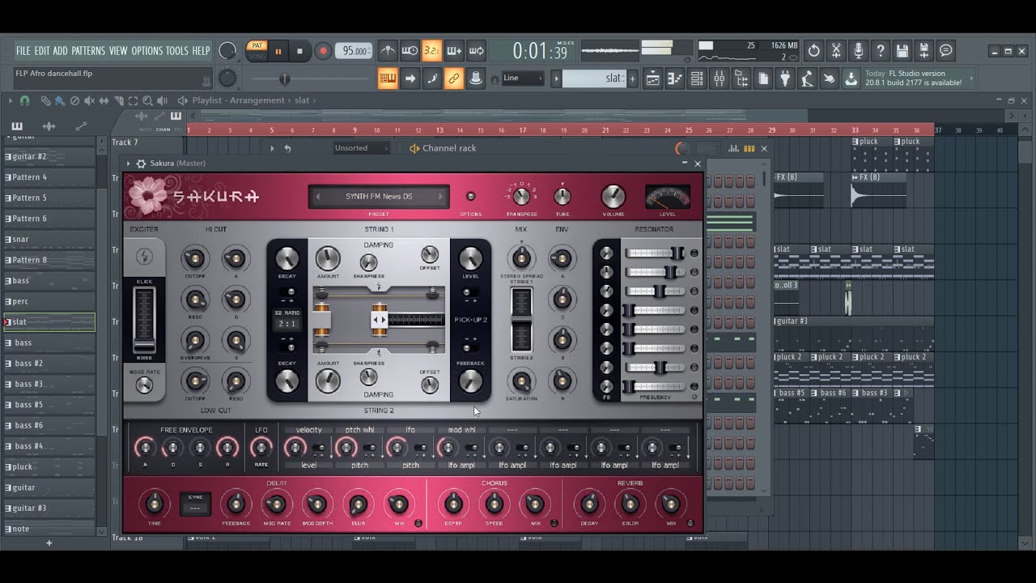Add new pattern with plus button
Image resolution: width=1036 pixels, height=583 pixels.
(633, 79)
